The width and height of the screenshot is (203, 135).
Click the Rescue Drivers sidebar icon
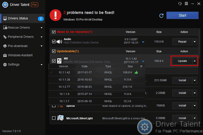(5, 28)
